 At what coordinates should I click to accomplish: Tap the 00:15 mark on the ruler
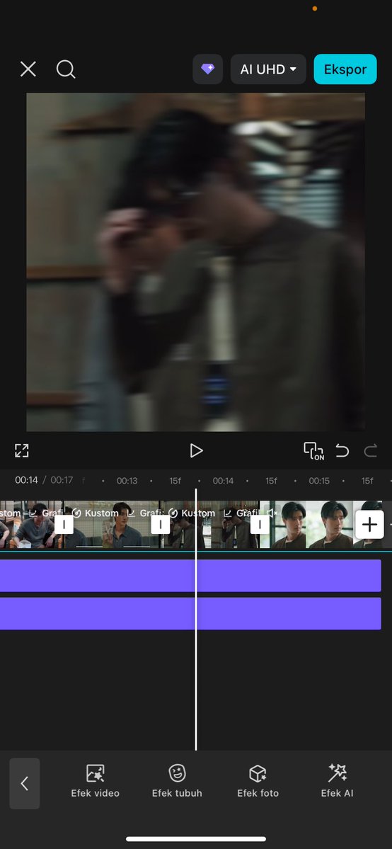pyautogui.click(x=319, y=481)
